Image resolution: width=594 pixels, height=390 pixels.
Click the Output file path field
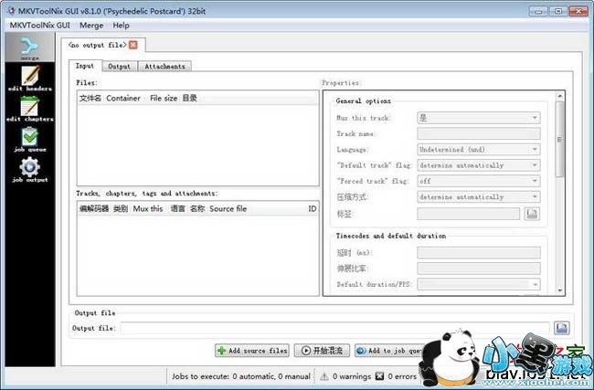334,328
